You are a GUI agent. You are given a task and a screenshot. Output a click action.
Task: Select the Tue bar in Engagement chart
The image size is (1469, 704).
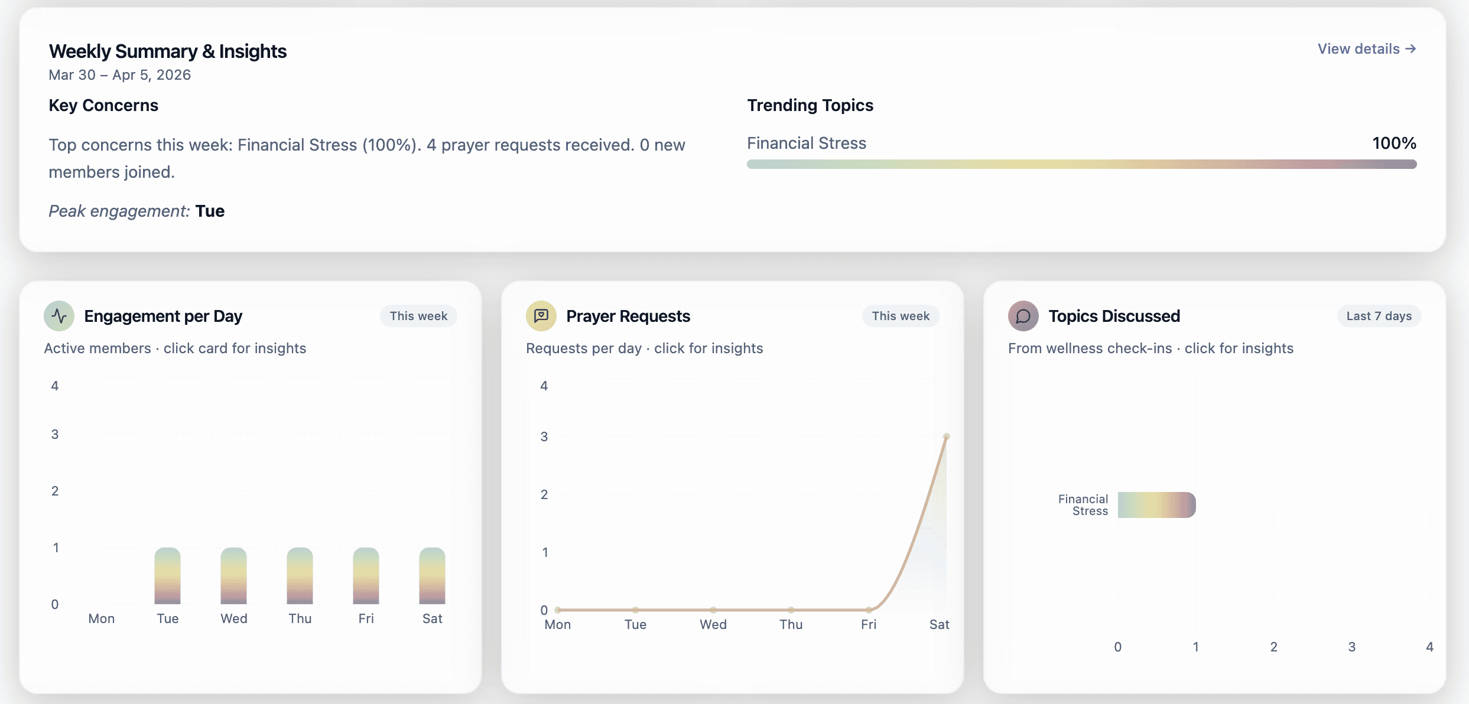coord(167,576)
